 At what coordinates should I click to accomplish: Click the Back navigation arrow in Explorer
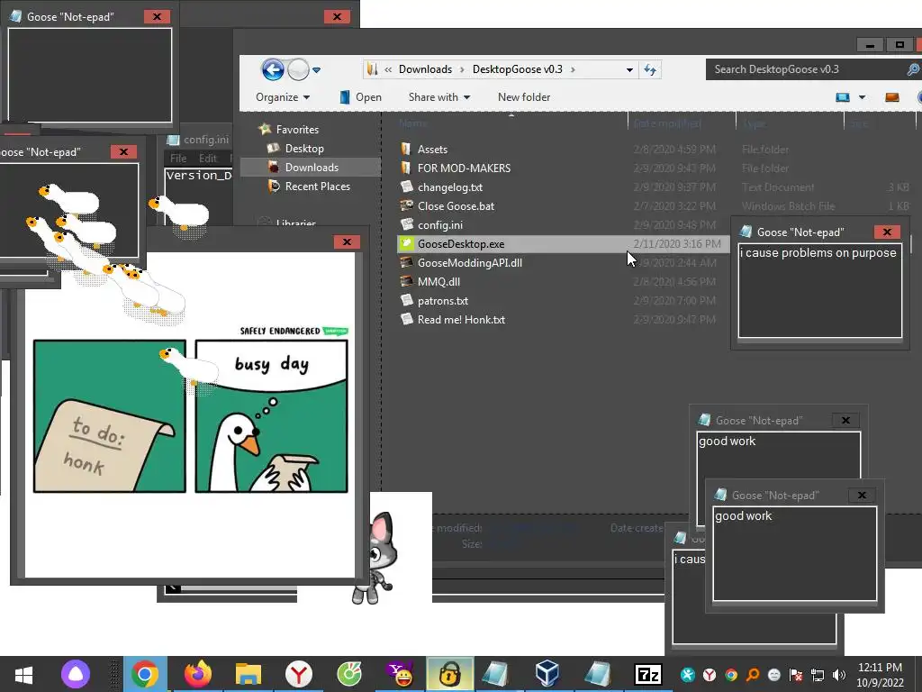273,70
